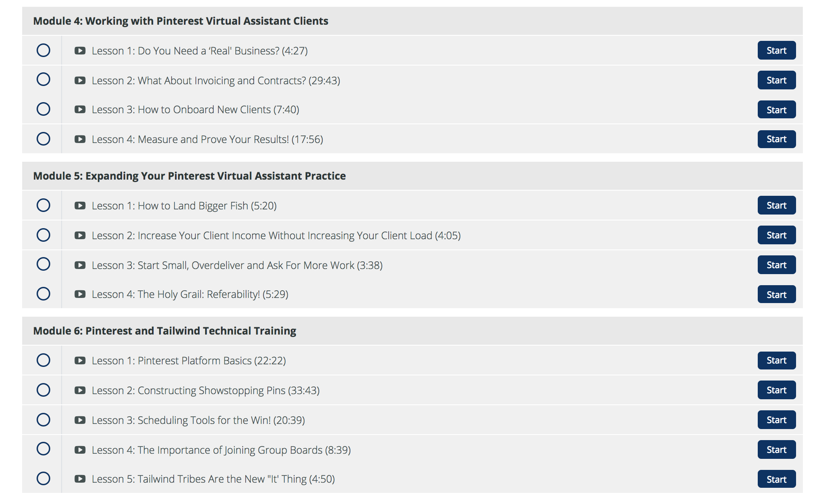Click video icon beside Invoicing and Contracts lesson

pos(80,80)
